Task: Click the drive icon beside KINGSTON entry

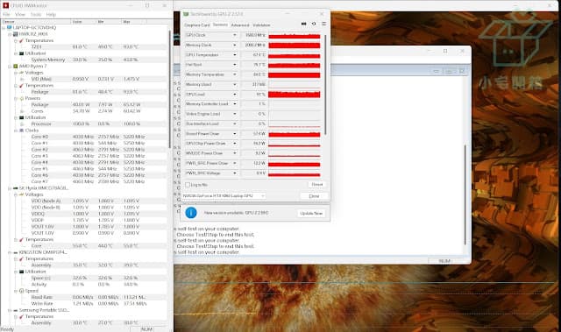Action: [16, 252]
